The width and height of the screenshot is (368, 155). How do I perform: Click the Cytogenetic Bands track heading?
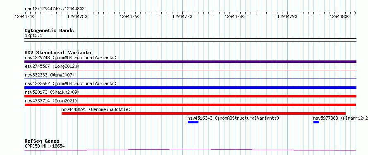[49, 30]
